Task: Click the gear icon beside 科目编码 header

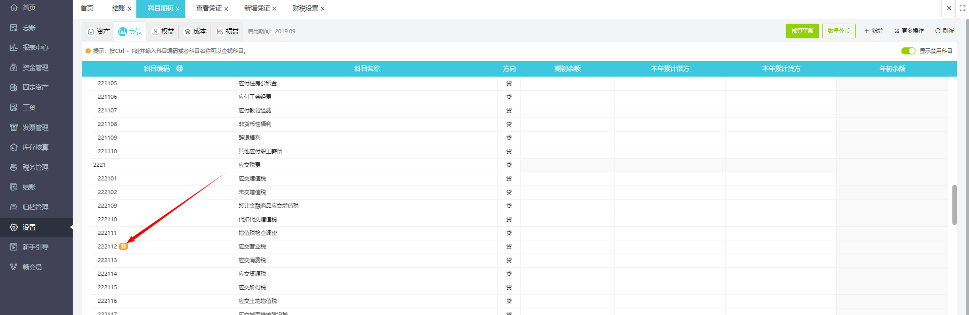Action: 179,69
